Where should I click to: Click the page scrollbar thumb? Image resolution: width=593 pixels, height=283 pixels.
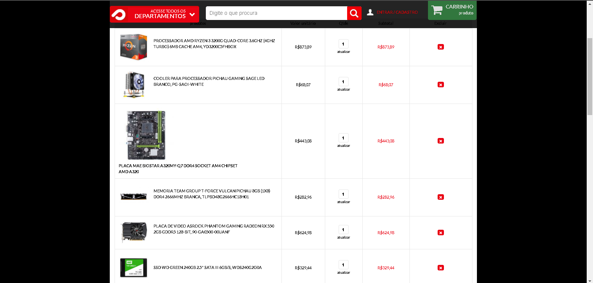[590, 76]
